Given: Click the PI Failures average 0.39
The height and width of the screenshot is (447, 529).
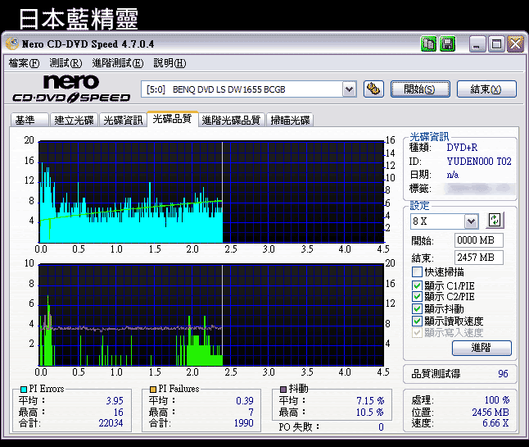Looking at the screenshot, I should [245, 401].
